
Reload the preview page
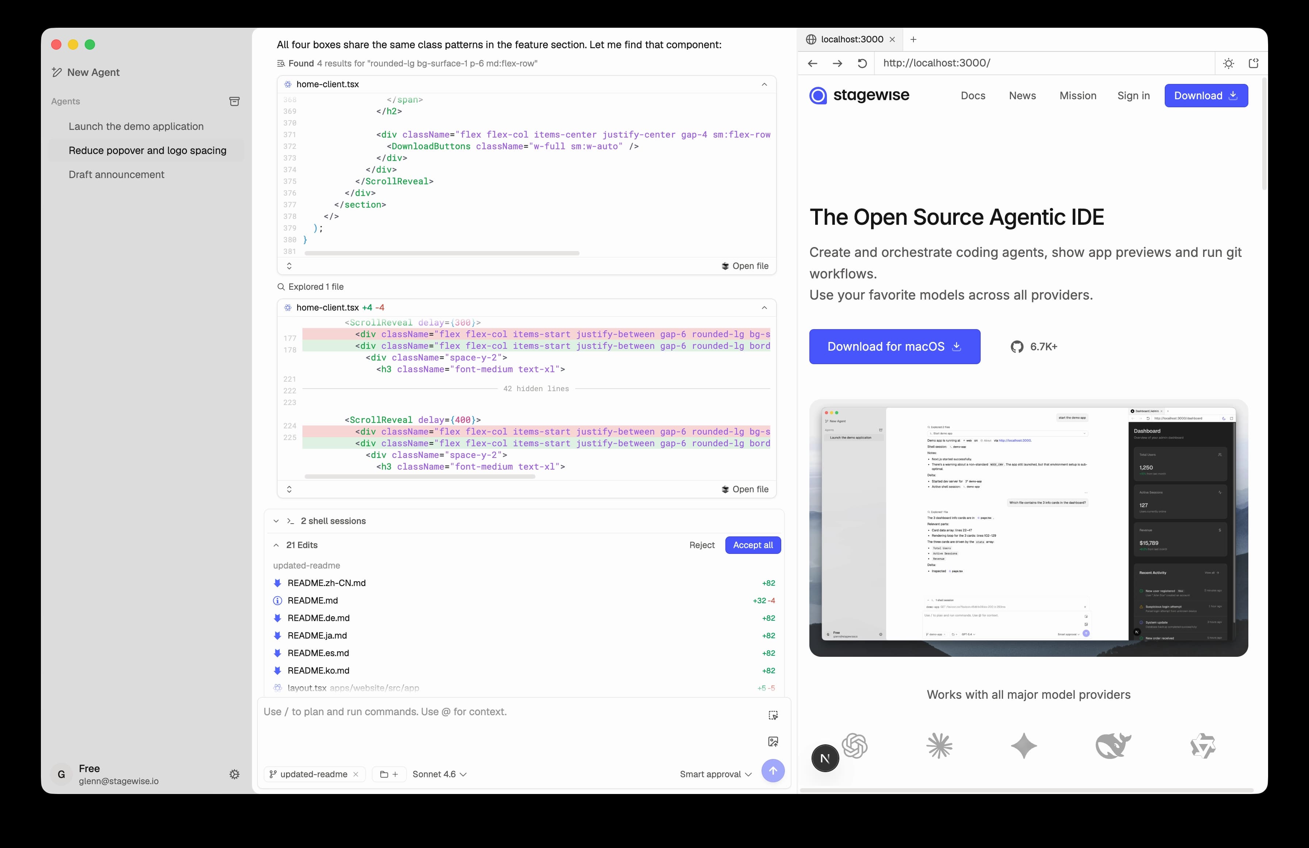coord(862,63)
